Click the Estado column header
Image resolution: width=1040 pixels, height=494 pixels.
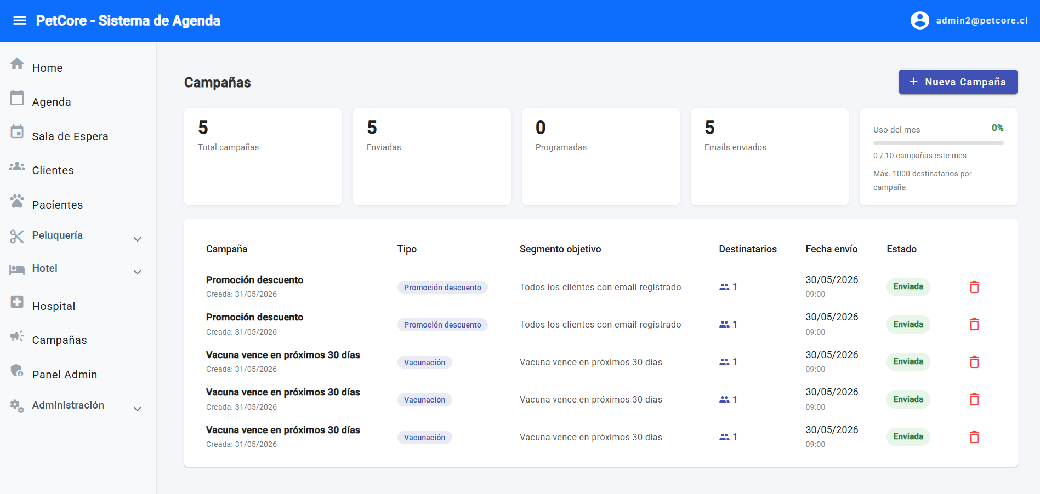click(901, 249)
